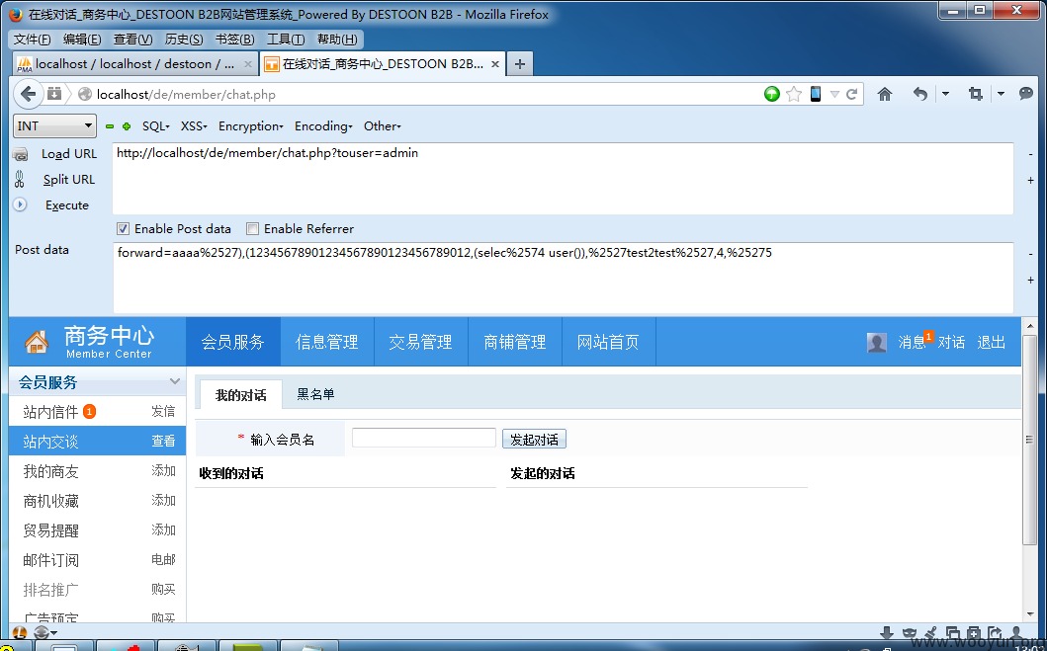This screenshot has width=1047, height=651.
Task: Open the 文件(F) menu
Action: [32, 40]
